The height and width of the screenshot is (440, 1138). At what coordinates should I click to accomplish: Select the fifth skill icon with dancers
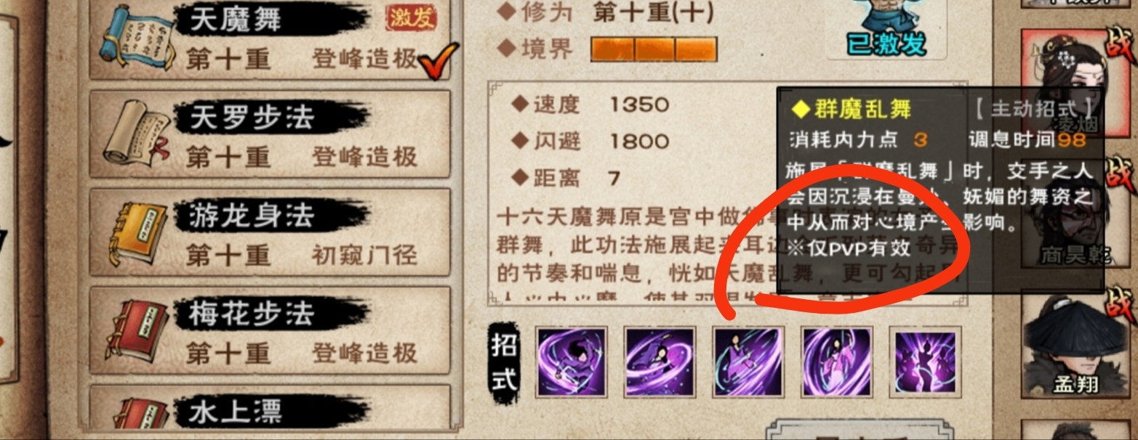tap(924, 361)
